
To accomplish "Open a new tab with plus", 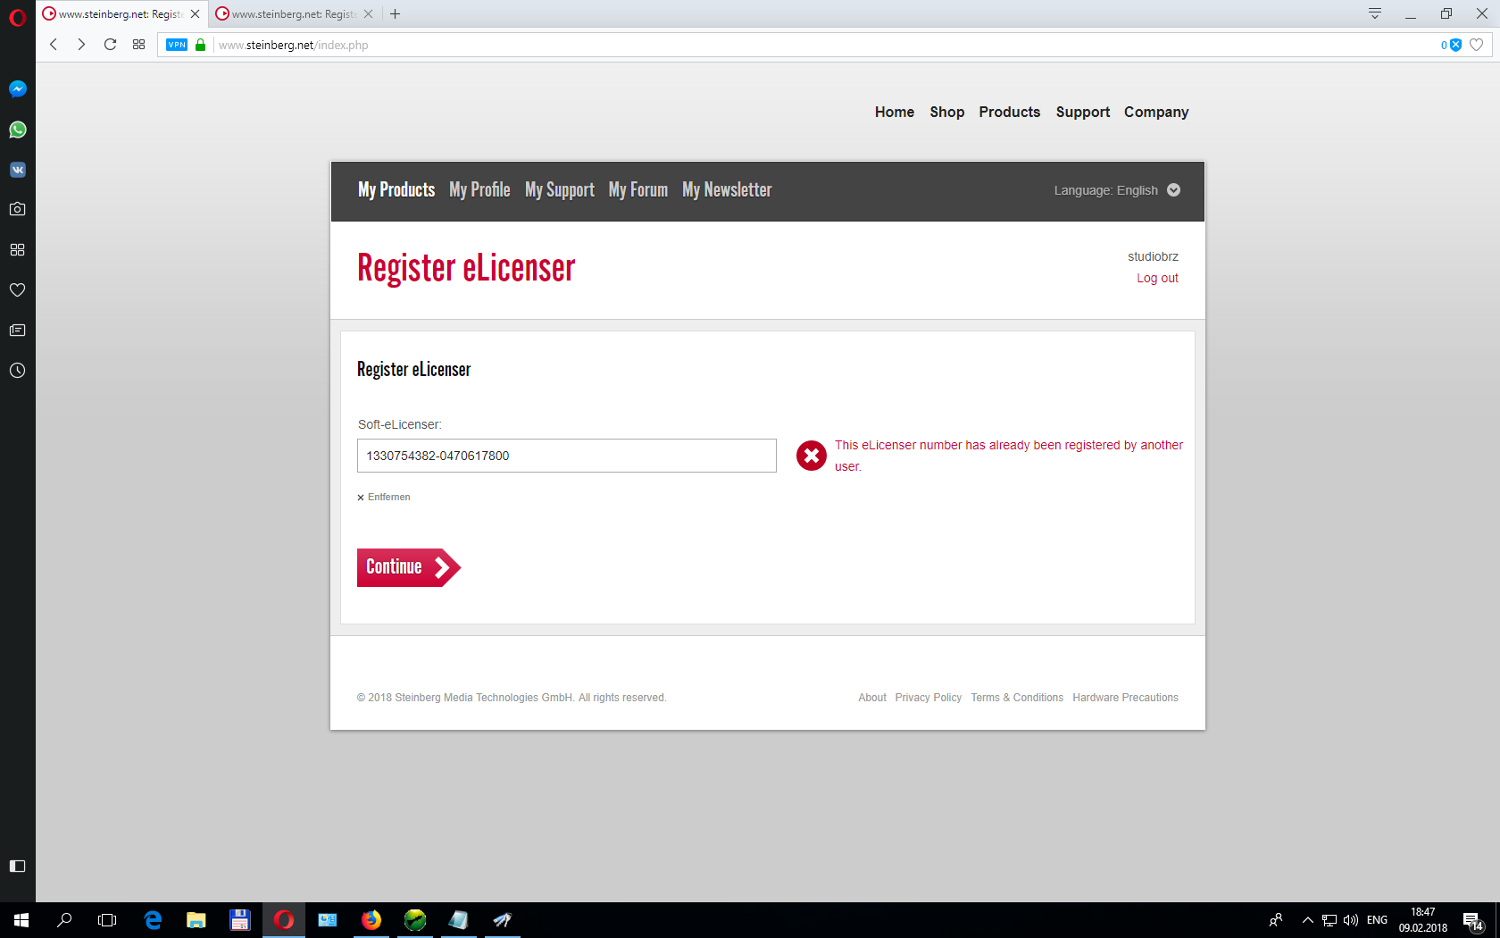I will [x=395, y=14].
